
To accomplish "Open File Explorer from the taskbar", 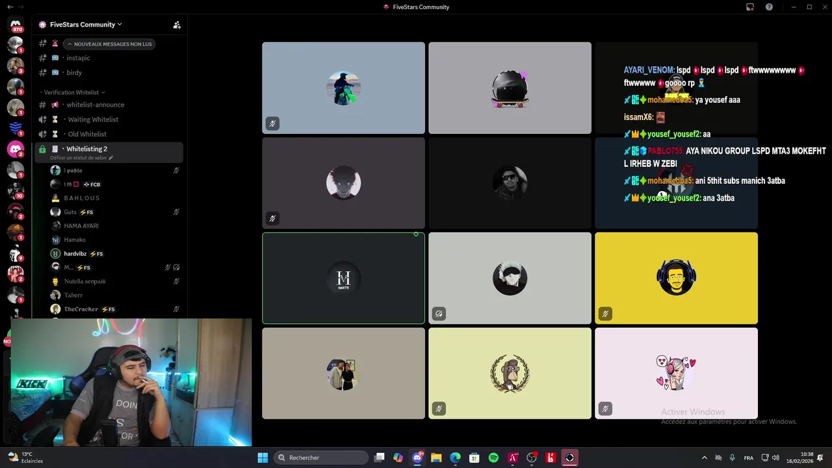I will (x=436, y=458).
